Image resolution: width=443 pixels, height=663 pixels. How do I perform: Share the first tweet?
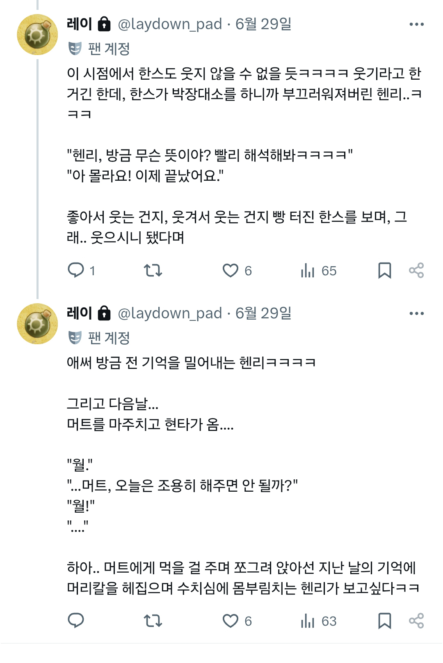416,270
